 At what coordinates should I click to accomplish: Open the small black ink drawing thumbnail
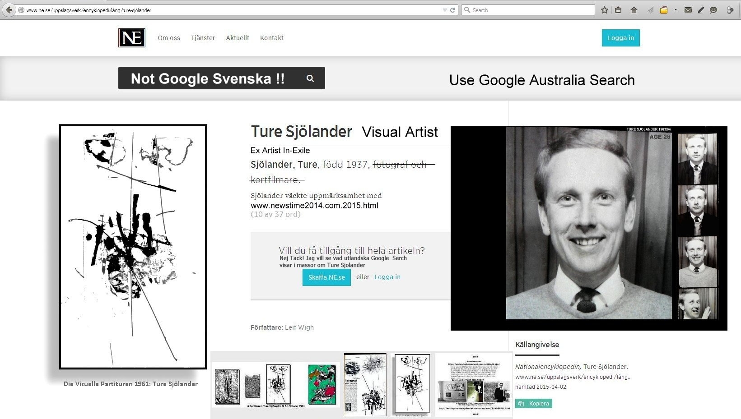pos(412,385)
